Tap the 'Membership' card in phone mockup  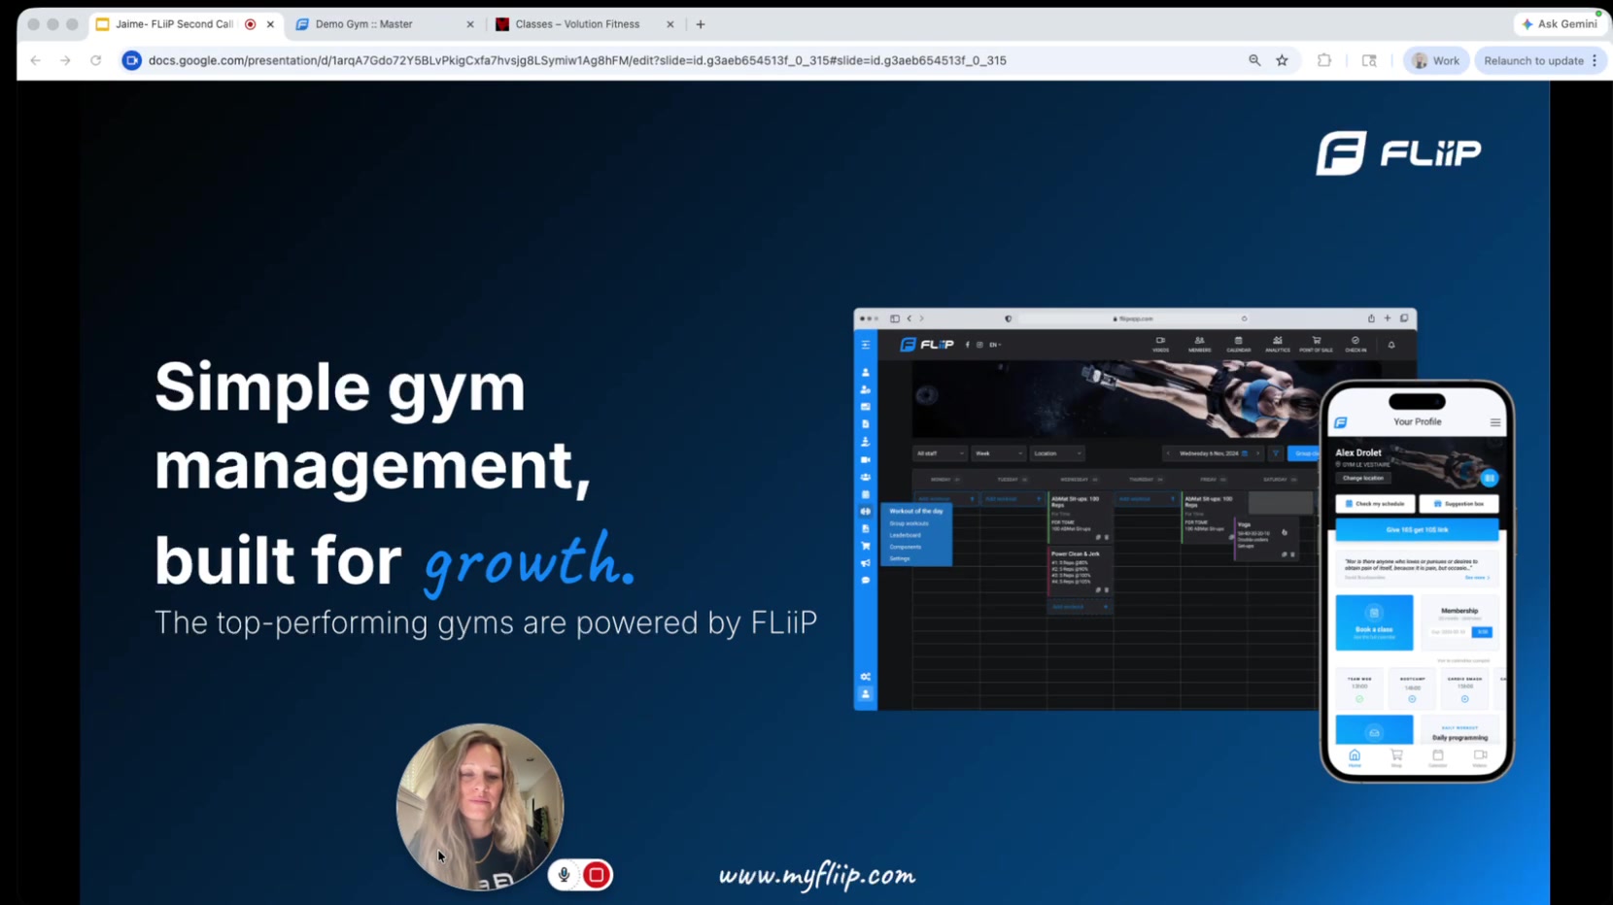[1459, 622]
